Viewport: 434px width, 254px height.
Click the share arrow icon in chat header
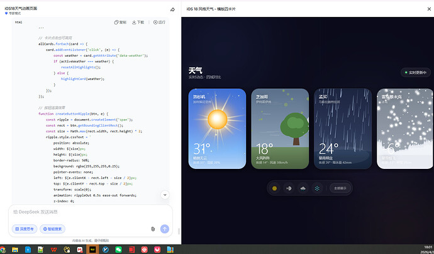tap(172, 9)
